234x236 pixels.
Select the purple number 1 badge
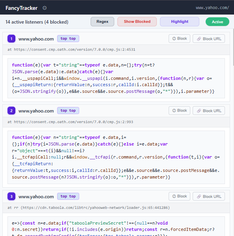[11, 39]
